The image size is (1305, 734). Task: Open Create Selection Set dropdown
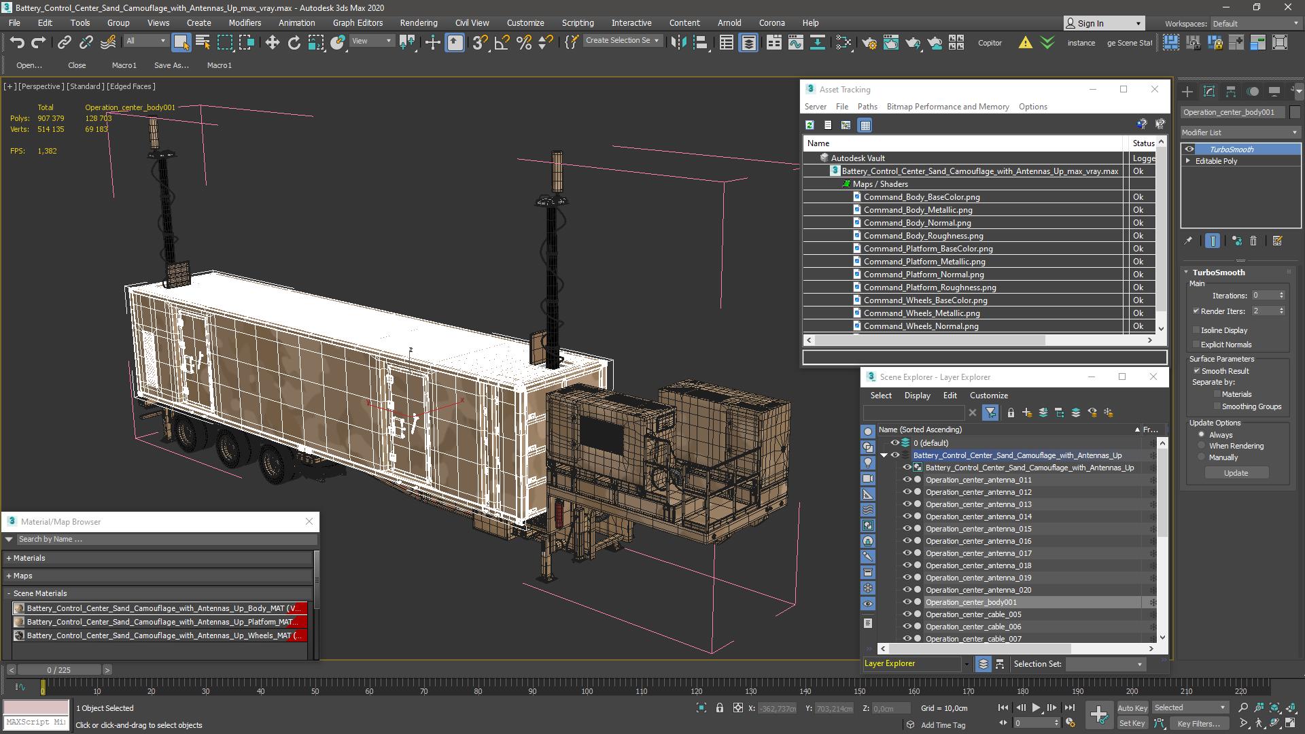[622, 41]
